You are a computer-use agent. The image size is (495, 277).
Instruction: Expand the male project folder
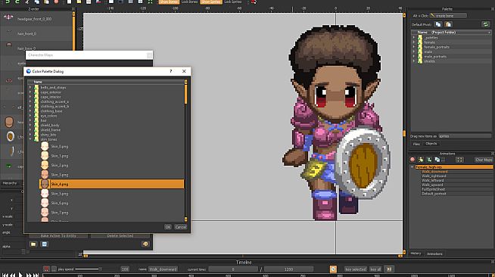click(x=414, y=51)
